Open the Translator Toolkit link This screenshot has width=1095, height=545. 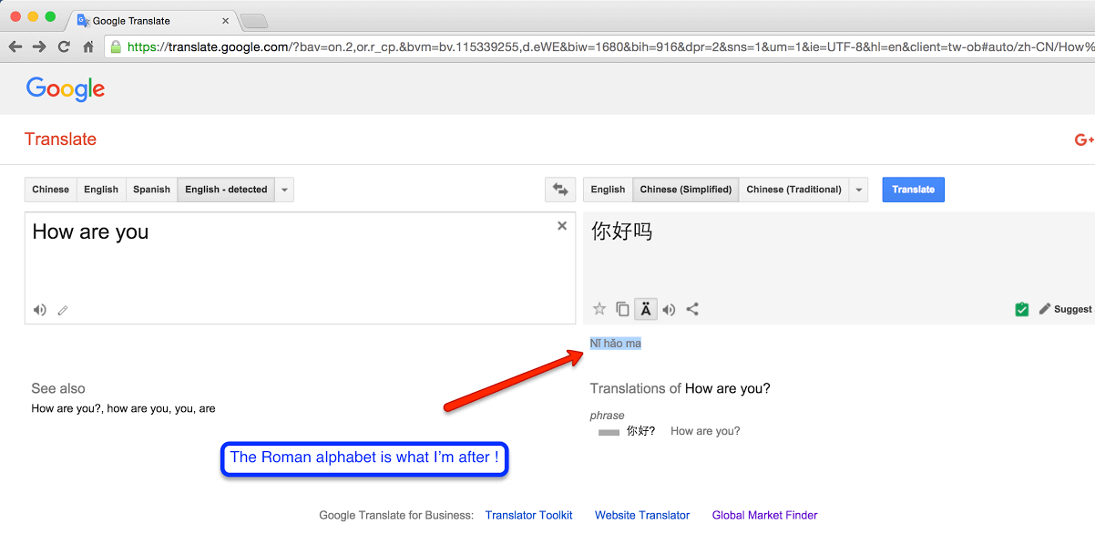tap(529, 515)
